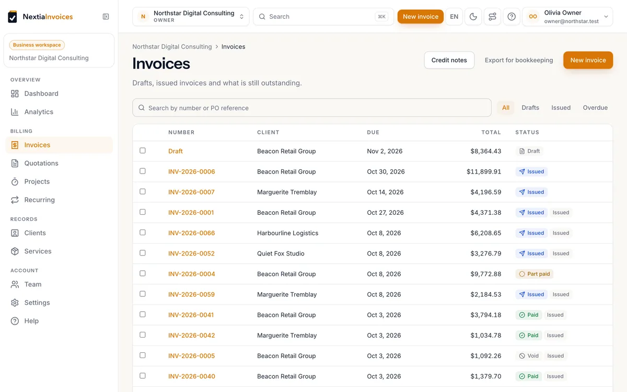Viewport: 627px width, 392px height.
Task: Click the Business workspace card in the sidebar
Action: tap(59, 51)
